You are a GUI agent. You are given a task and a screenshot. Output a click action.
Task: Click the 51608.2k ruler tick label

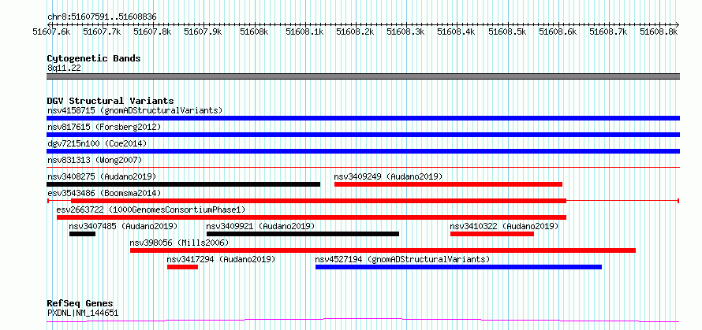coord(355,32)
